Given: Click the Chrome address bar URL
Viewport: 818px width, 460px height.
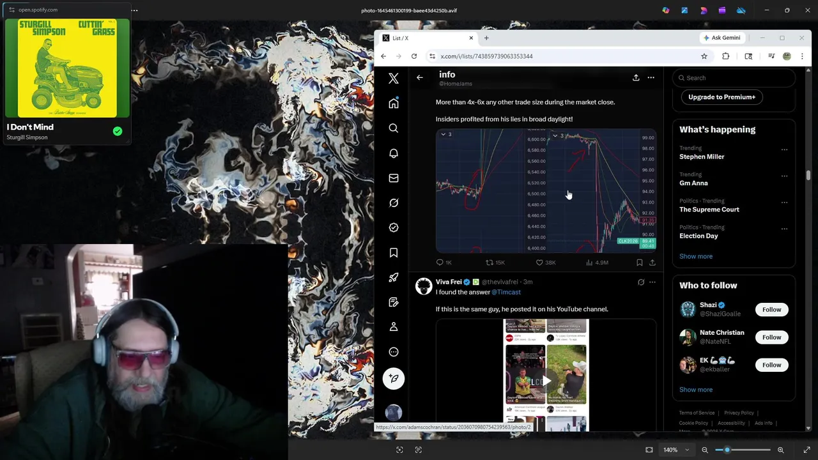Looking at the screenshot, I should tap(486, 56).
